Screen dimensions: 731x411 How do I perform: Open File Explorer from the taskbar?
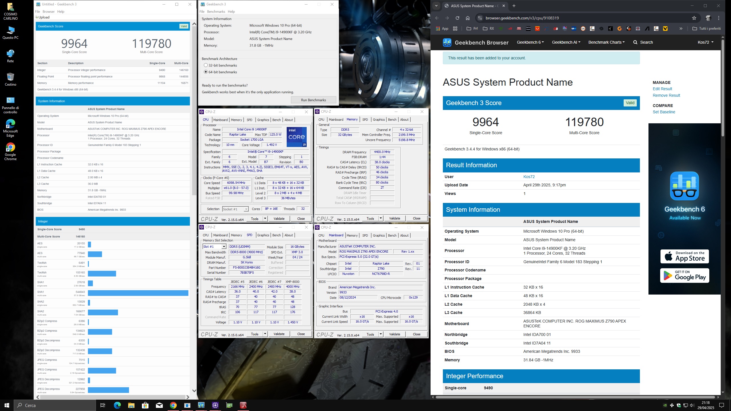(131, 405)
